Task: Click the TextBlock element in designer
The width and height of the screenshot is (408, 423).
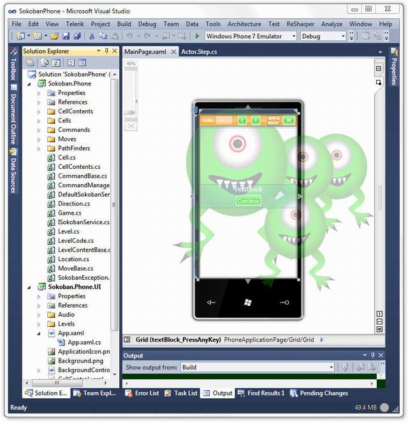Action: pos(248,189)
